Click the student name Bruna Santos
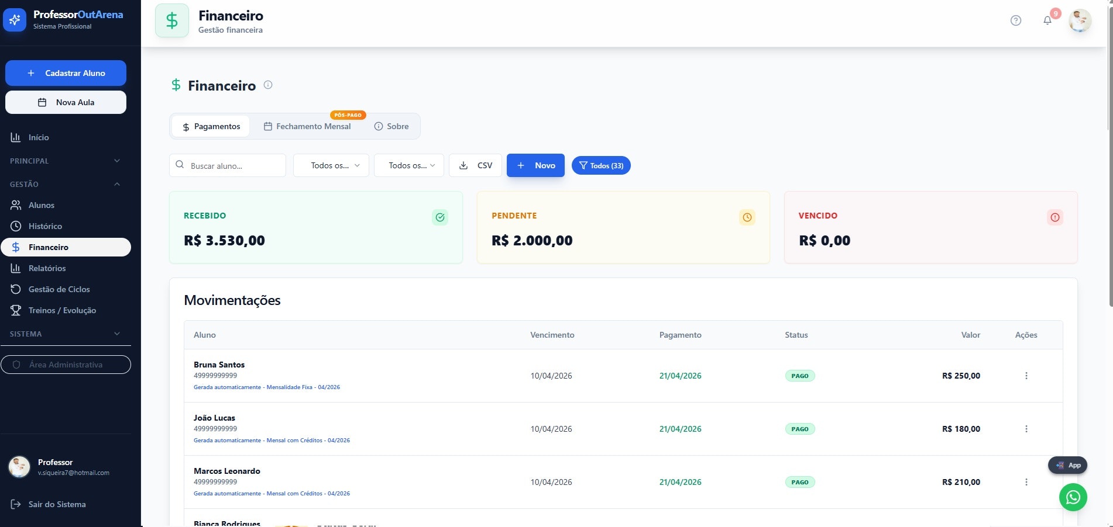Viewport: 1113px width, 527px height. pyautogui.click(x=219, y=365)
